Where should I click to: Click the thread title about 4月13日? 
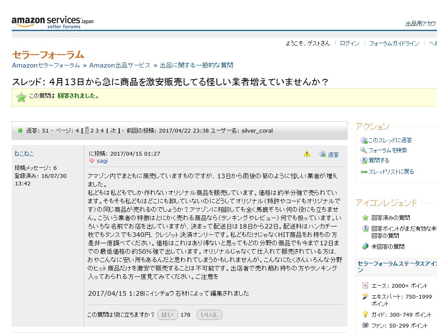pos(170,82)
